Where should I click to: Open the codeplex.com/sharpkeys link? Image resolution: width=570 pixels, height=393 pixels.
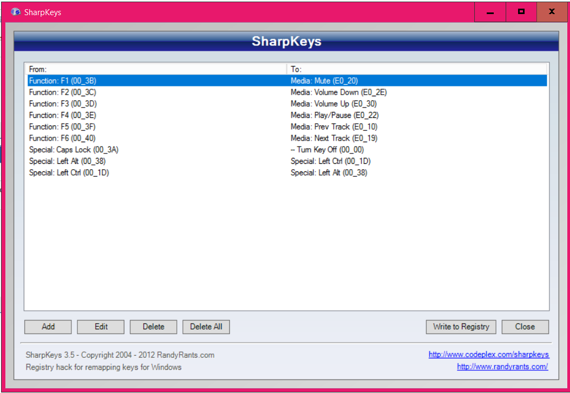coord(489,354)
